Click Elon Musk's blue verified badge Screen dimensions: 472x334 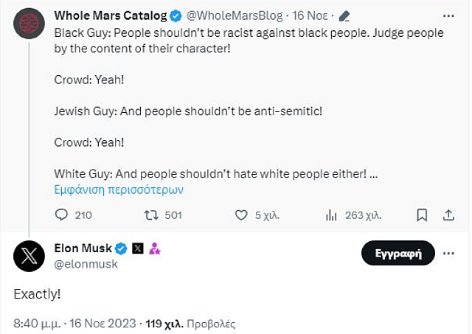tap(122, 248)
